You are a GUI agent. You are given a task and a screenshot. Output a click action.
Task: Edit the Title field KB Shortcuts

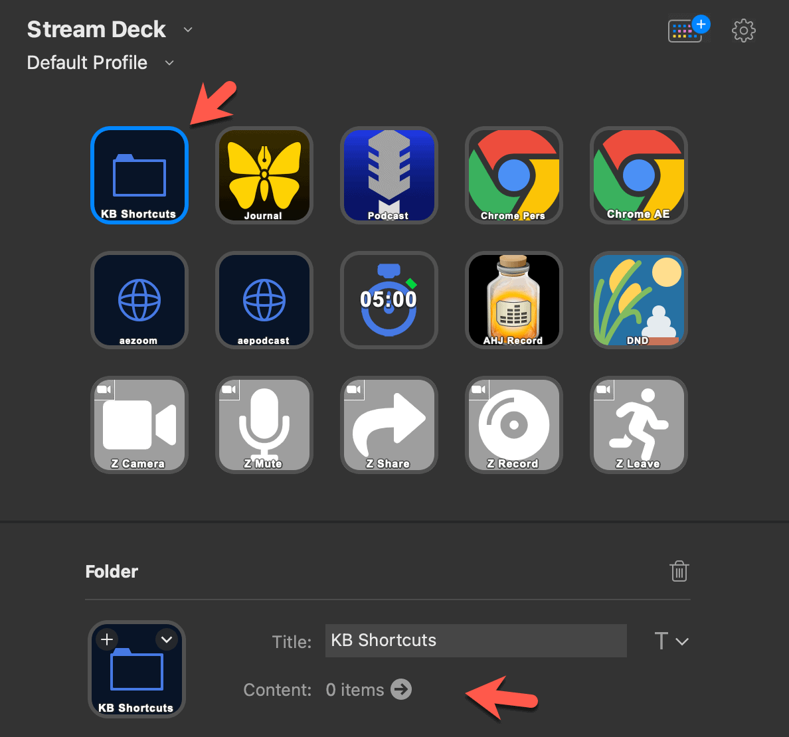pyautogui.click(x=476, y=641)
